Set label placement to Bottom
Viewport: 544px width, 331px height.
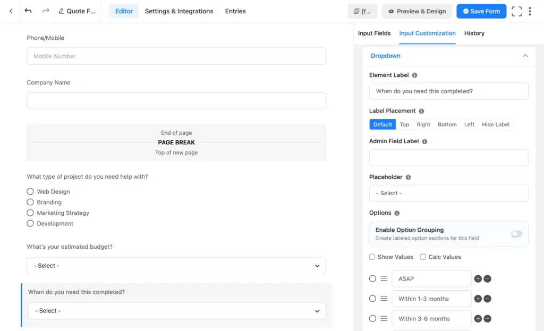point(447,124)
